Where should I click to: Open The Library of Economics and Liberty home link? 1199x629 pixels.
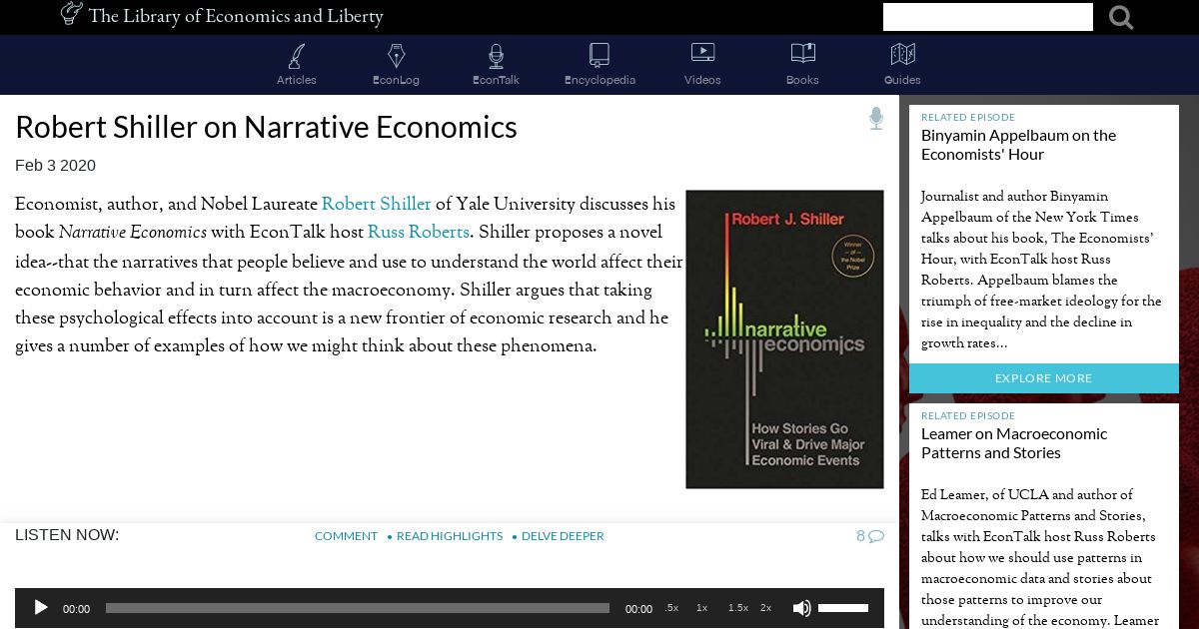[236, 16]
